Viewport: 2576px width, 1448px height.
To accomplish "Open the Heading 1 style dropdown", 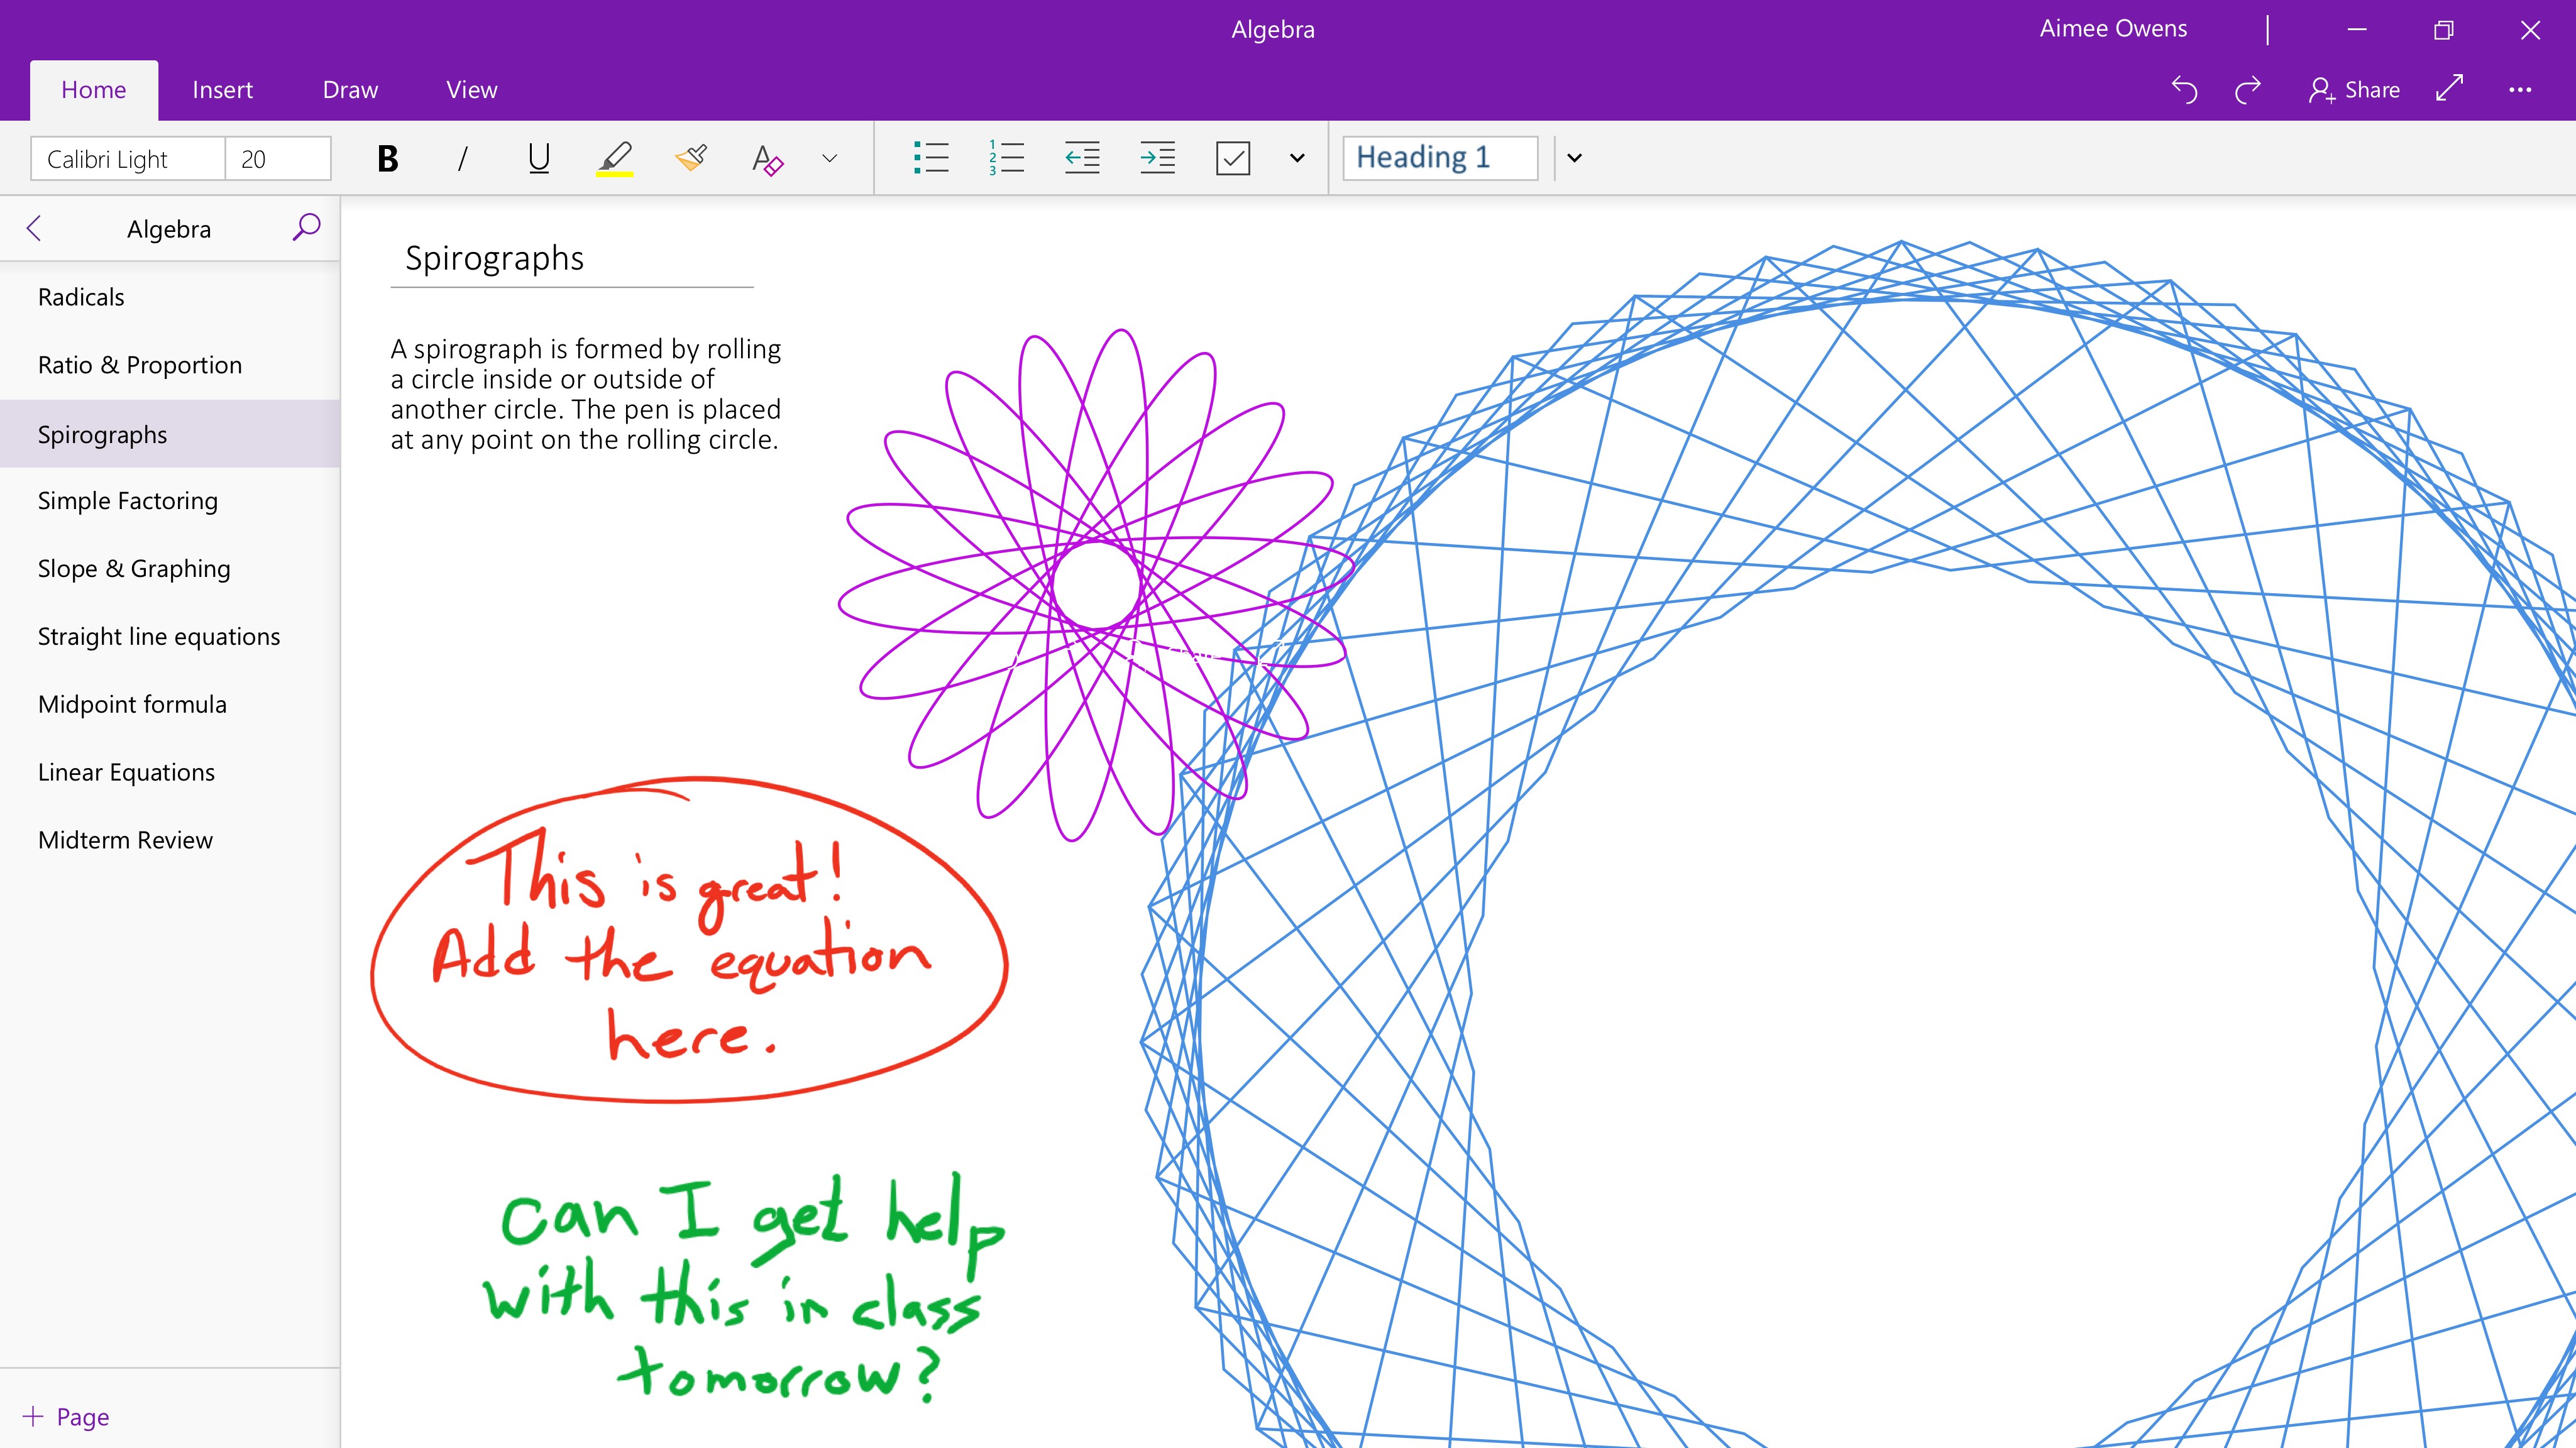I will point(1574,158).
